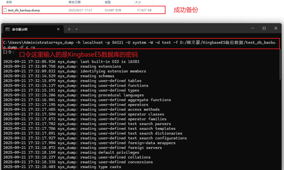Open a new terminal tab
284x170 pixels.
pos(69,29)
